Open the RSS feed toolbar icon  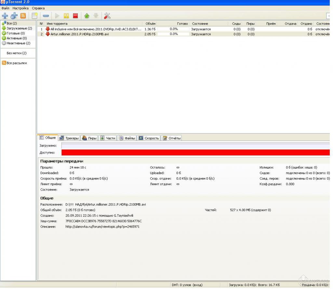(x=23, y=16)
